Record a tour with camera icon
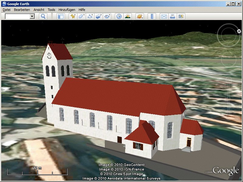Image resolution: width=243 pixels, height=182 pixels. (x=108, y=16)
